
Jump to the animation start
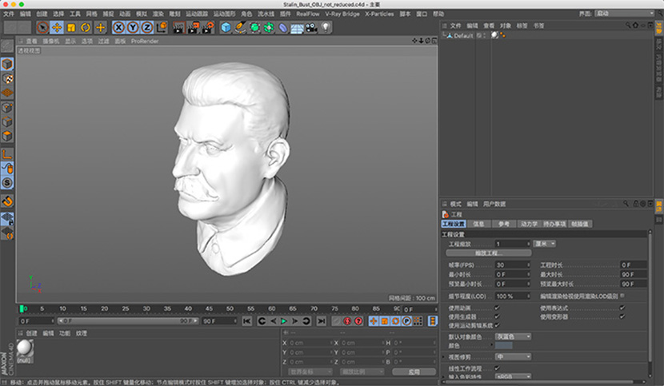[x=247, y=321]
